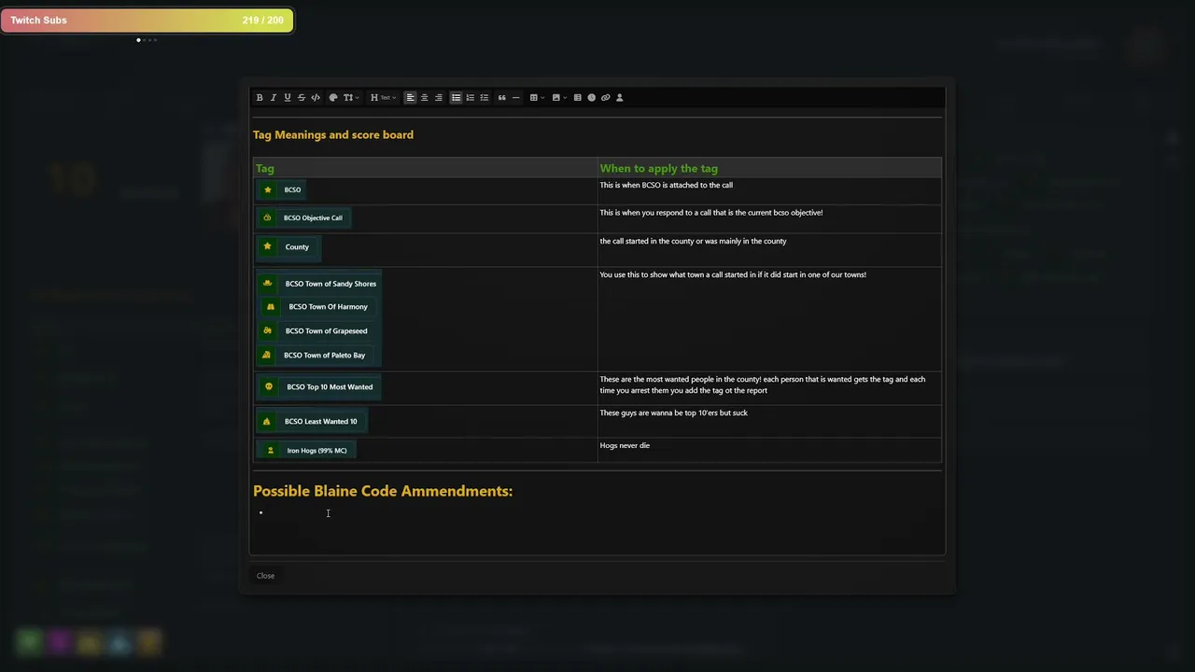
Task: Click the Least Wanted 10 tag icon
Action: click(267, 421)
